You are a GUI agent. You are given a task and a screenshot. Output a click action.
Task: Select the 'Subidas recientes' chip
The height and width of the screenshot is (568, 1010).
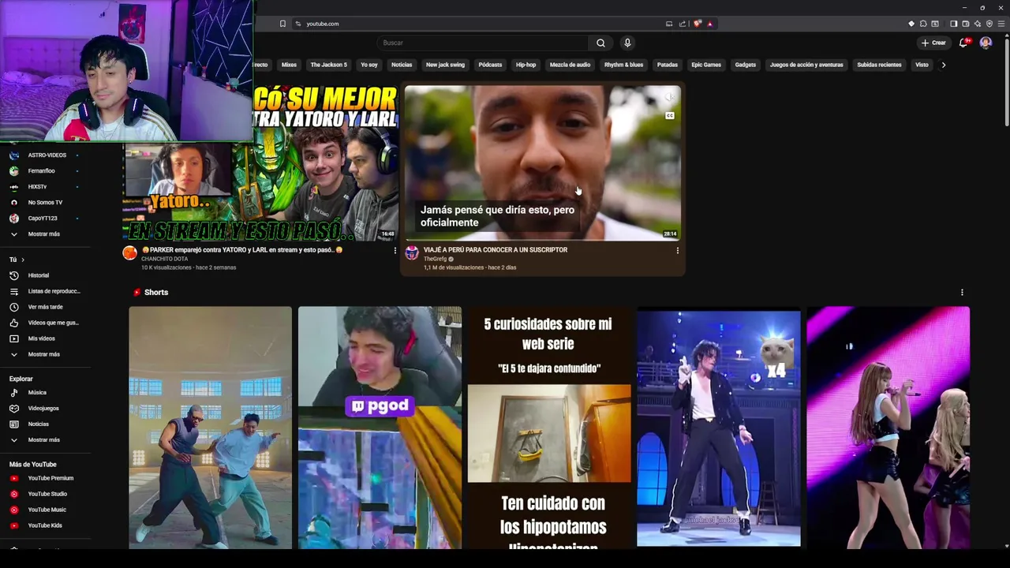(879, 65)
